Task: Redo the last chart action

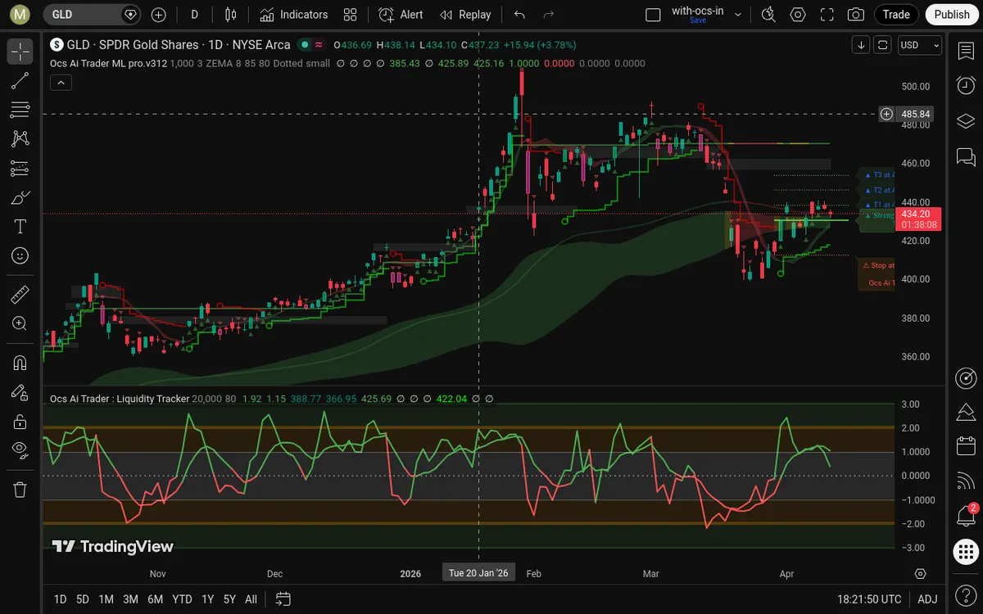Action: [549, 15]
